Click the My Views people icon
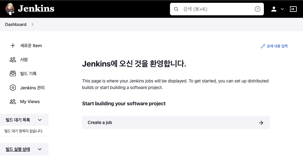The width and height of the screenshot is (303, 164). point(13,102)
